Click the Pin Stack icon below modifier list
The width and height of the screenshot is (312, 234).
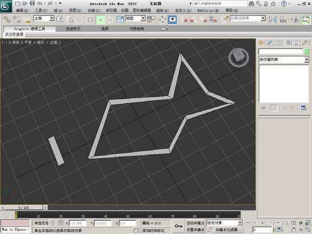(x=263, y=108)
